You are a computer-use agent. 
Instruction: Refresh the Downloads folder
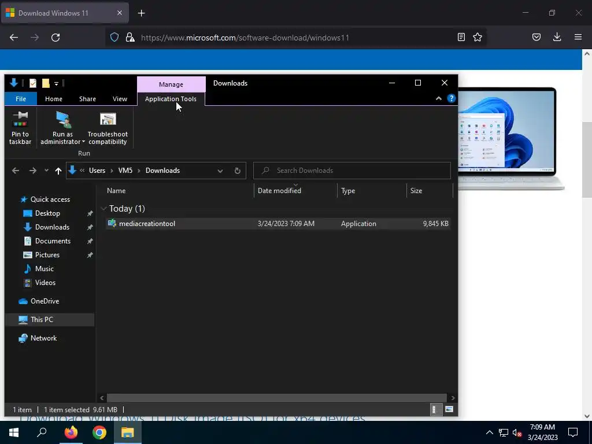pyautogui.click(x=238, y=171)
